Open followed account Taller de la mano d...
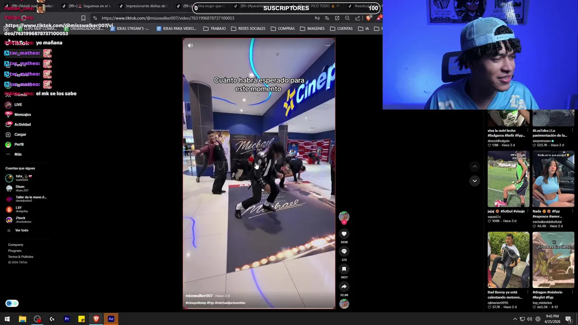The height and width of the screenshot is (325, 578). point(26,199)
